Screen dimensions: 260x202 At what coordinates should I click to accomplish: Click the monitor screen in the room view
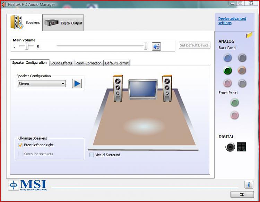click(x=143, y=89)
